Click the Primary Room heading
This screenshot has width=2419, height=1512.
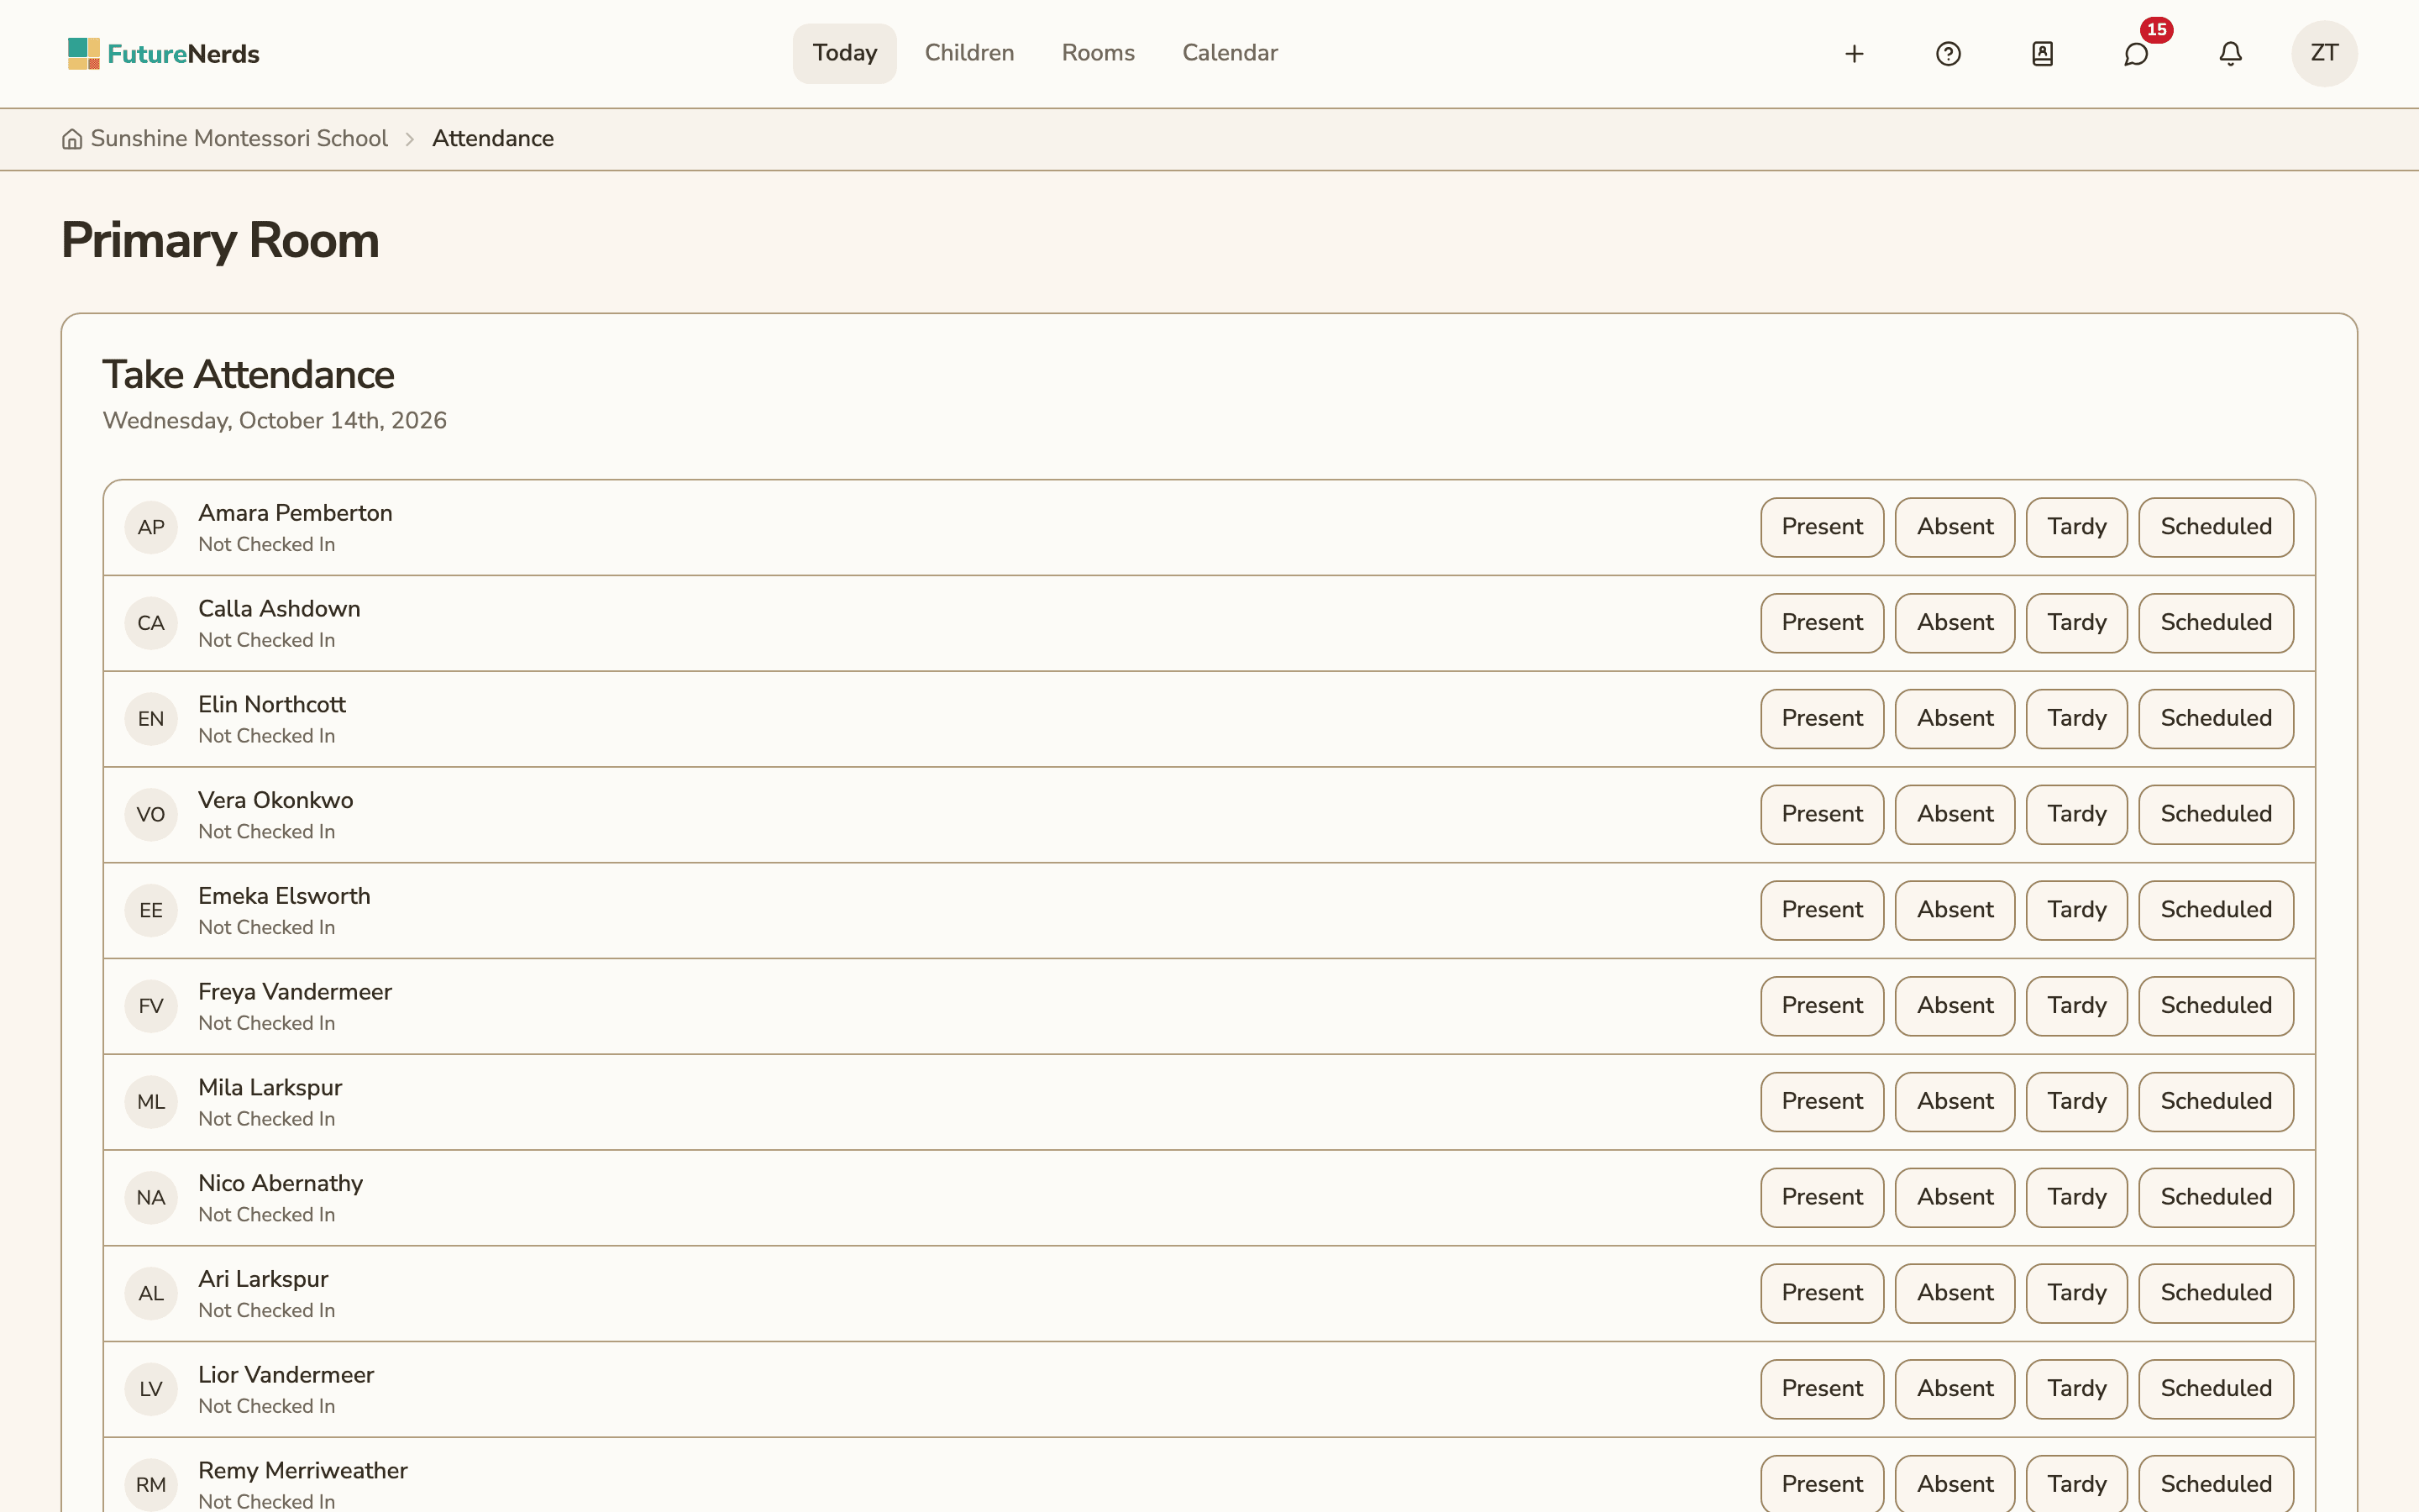pyautogui.click(x=220, y=241)
